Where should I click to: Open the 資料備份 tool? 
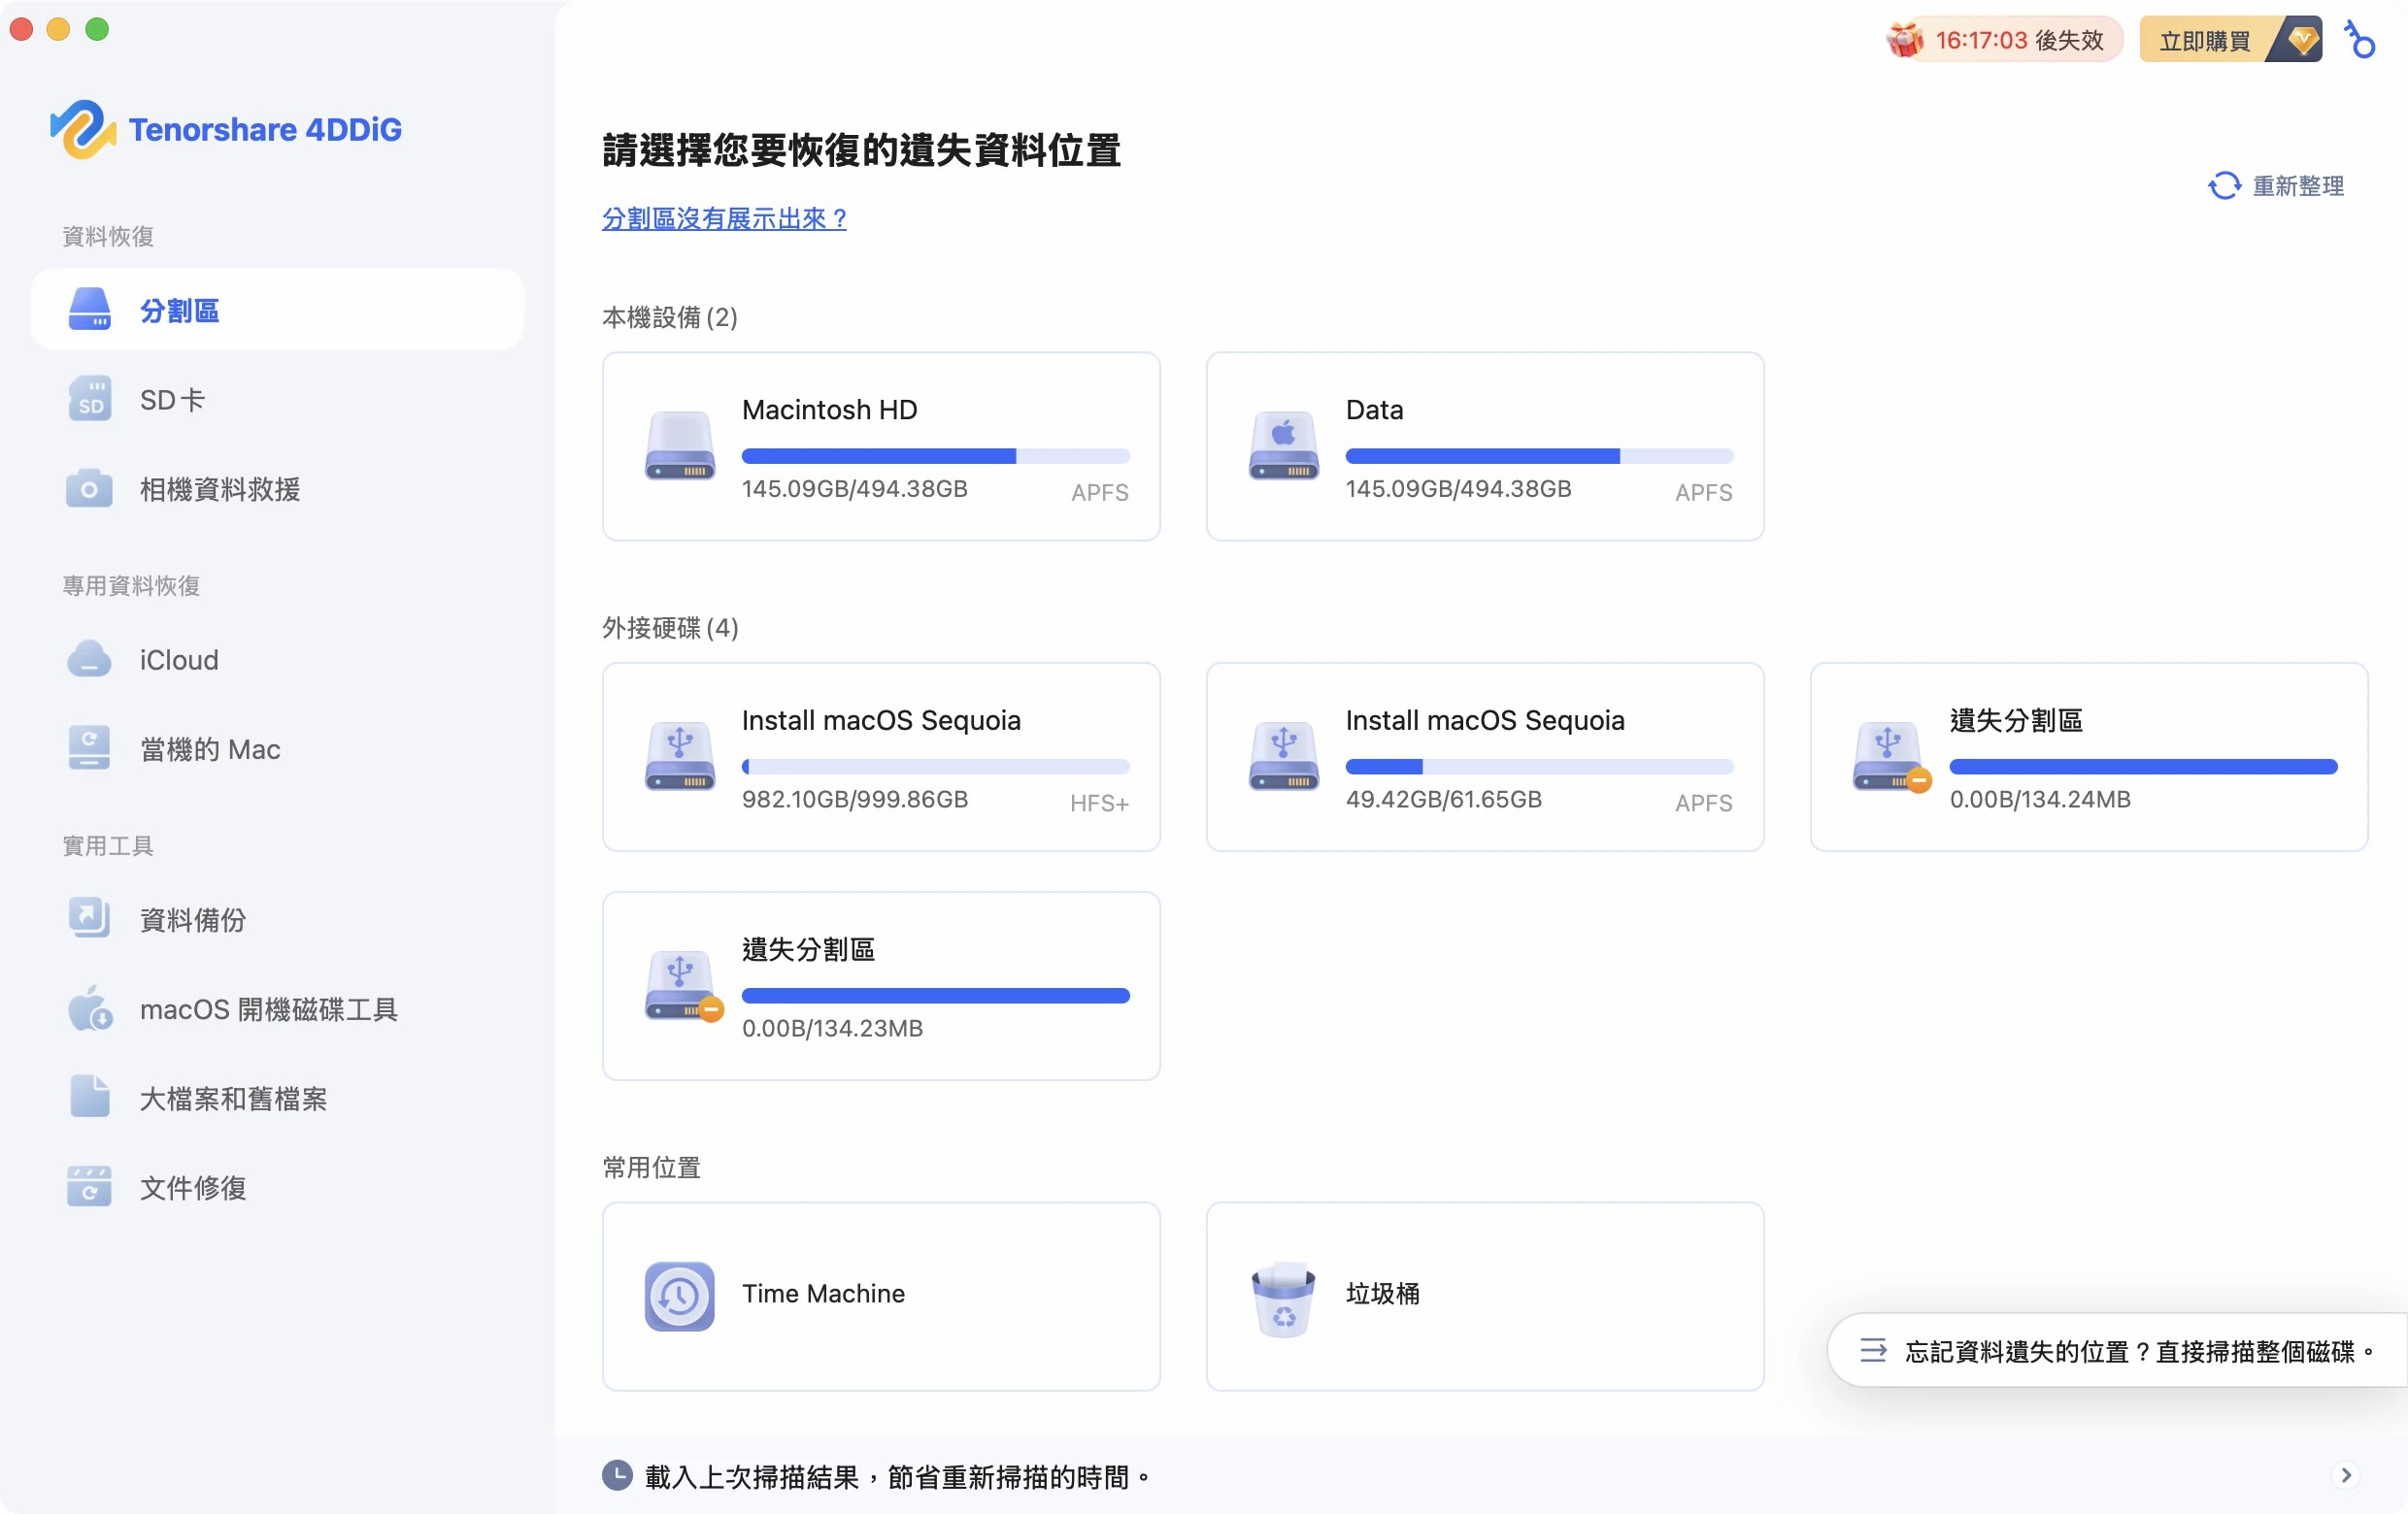pyautogui.click(x=192, y=919)
